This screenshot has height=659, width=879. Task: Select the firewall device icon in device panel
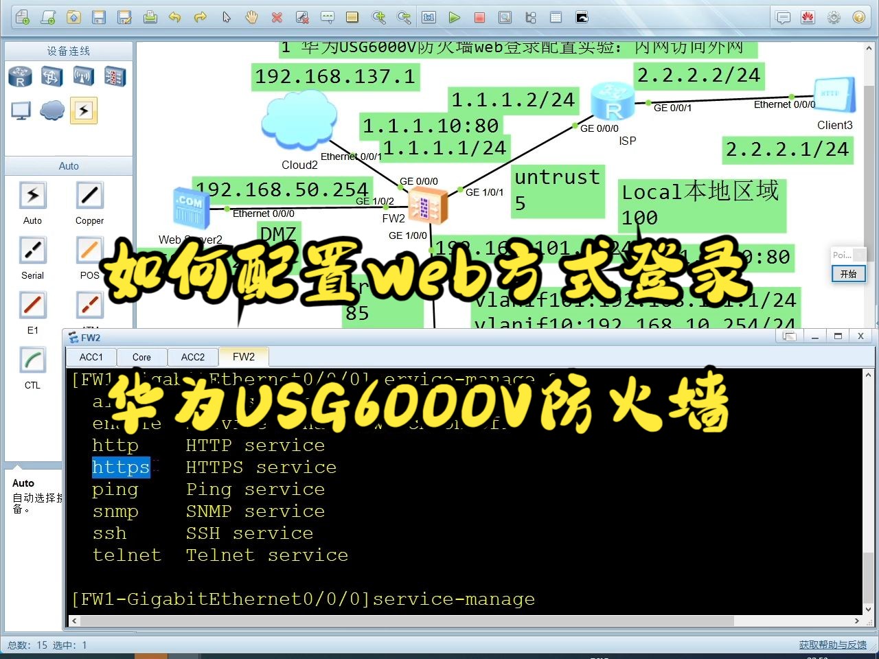[115, 77]
